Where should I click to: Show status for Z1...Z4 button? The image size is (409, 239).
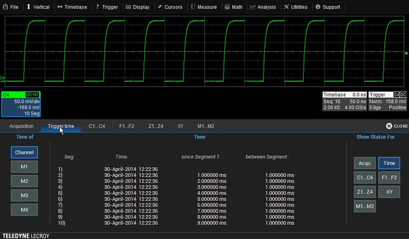pos(365,192)
